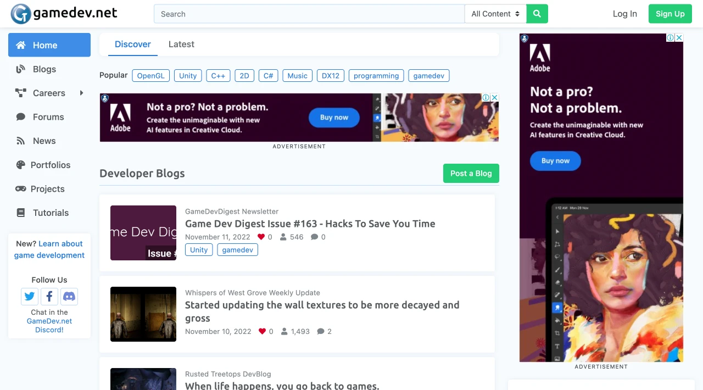Image resolution: width=703 pixels, height=390 pixels.
Task: Click the Log In link
Action: pyautogui.click(x=624, y=14)
